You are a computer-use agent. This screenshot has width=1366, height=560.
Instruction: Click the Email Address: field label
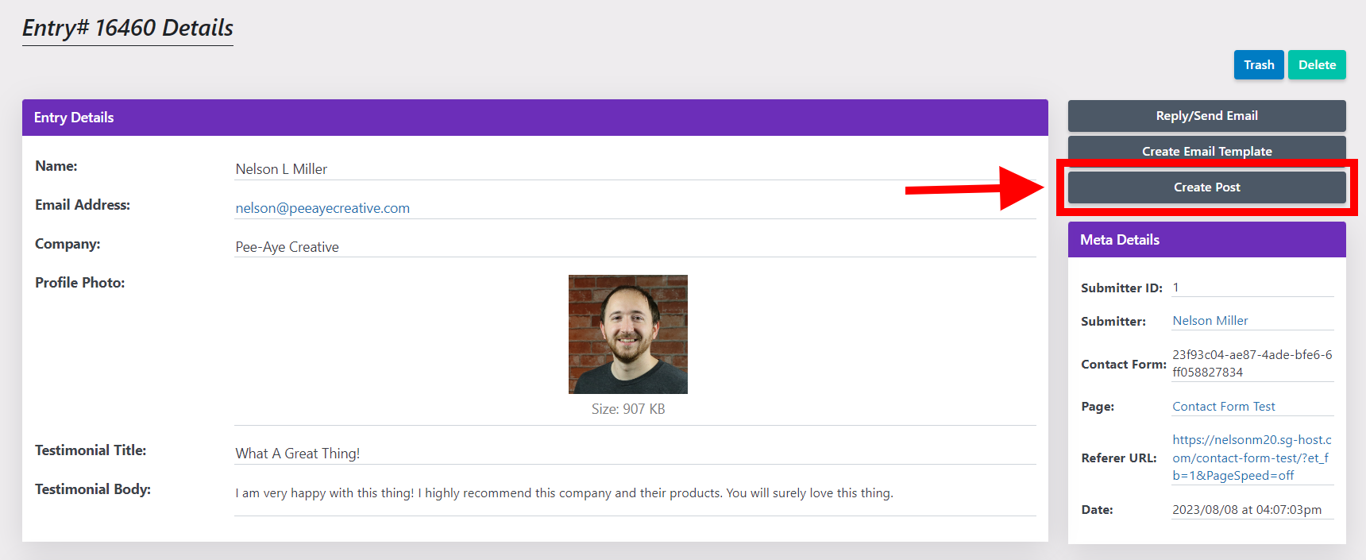[x=83, y=205]
